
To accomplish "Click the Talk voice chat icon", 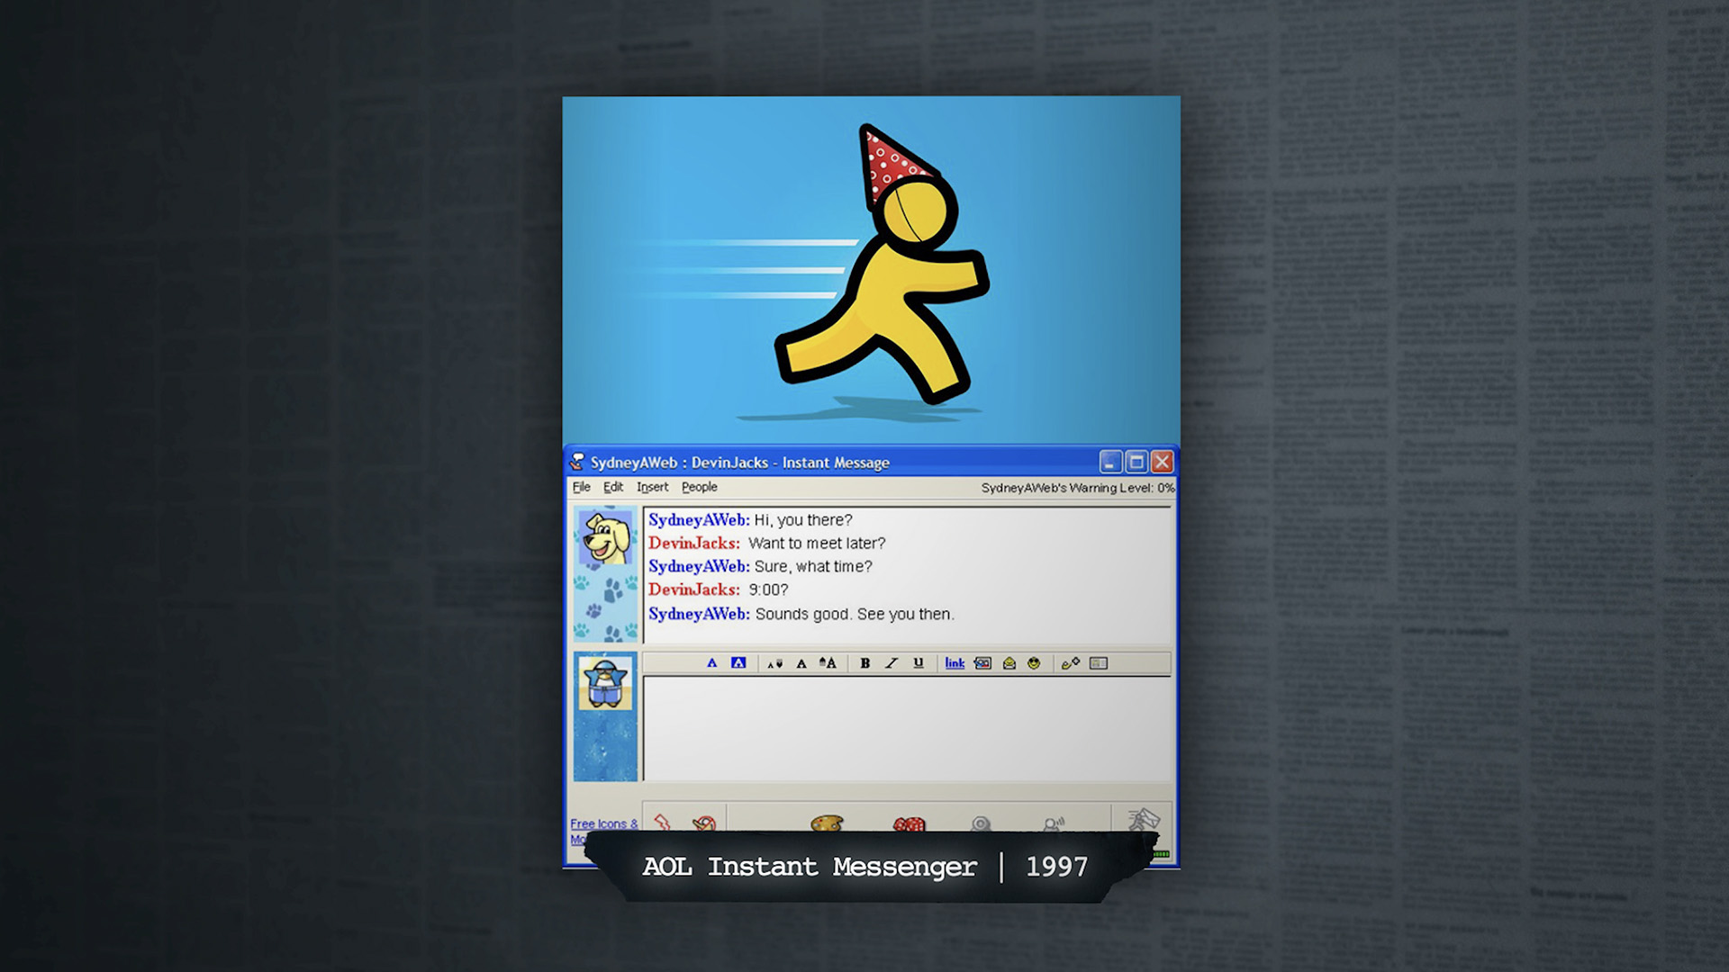I will [x=1054, y=823].
